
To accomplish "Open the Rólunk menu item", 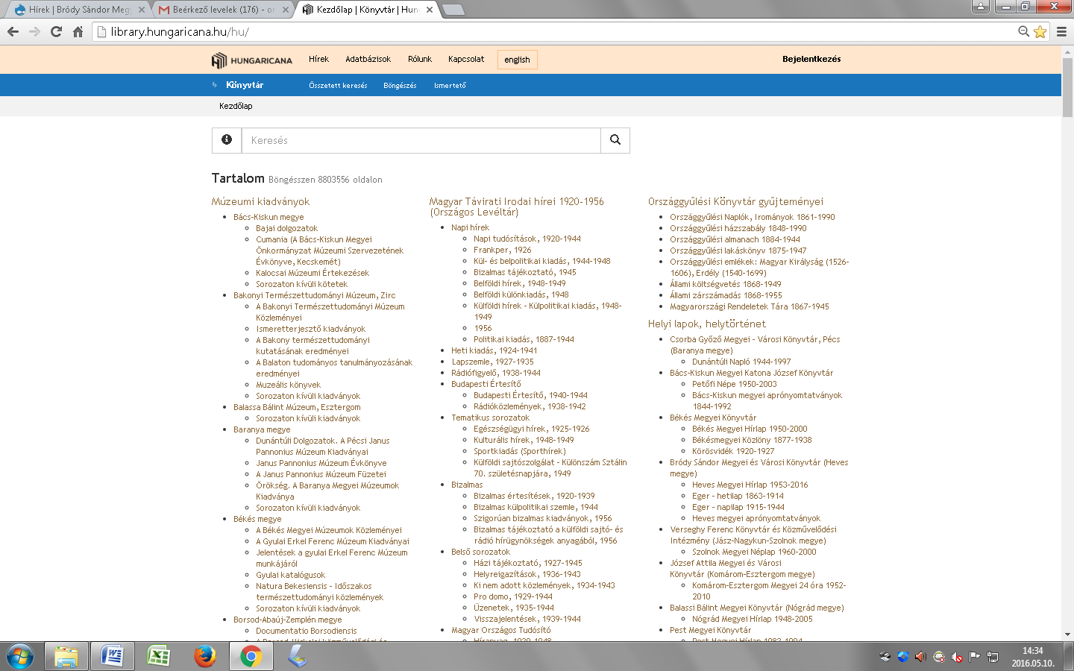I will tap(420, 59).
